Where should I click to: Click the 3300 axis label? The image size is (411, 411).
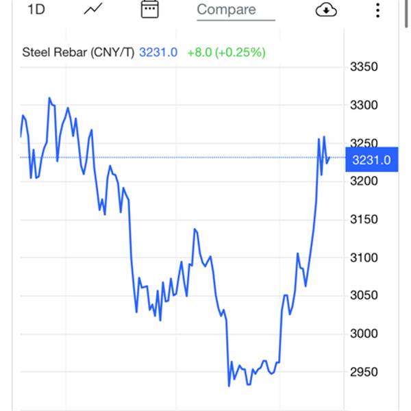364,105
